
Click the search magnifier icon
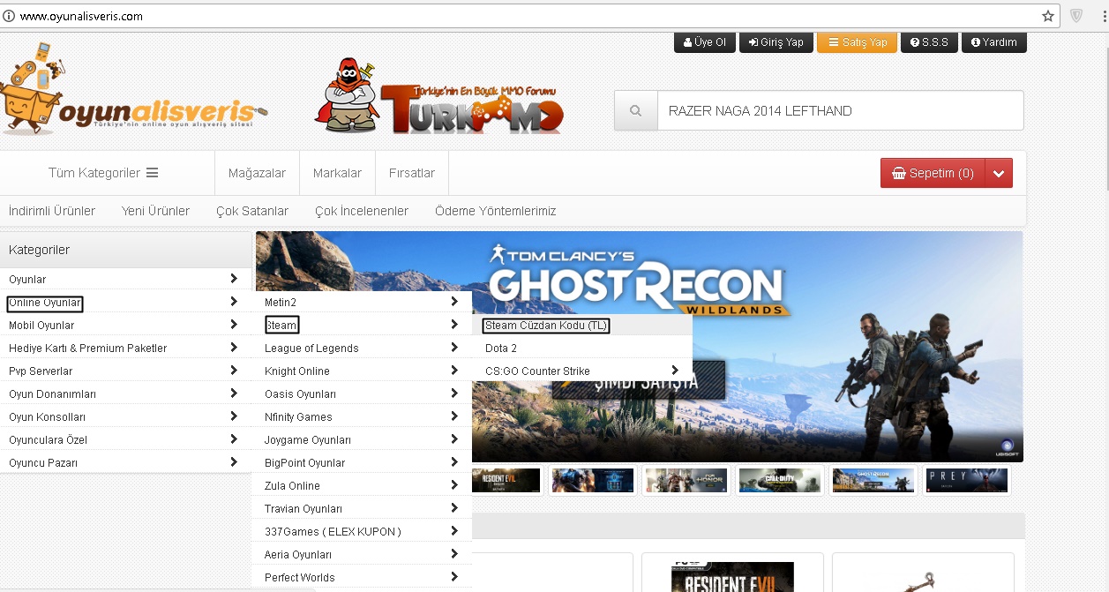pos(635,111)
